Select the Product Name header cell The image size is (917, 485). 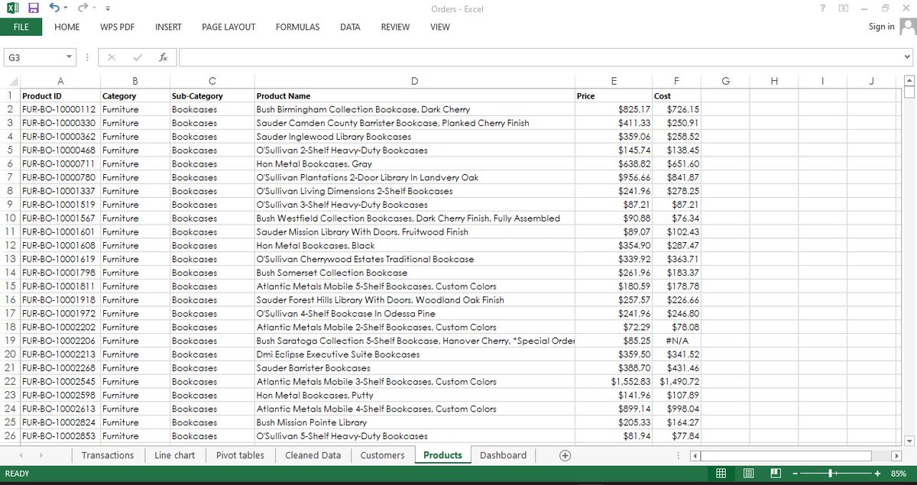413,96
